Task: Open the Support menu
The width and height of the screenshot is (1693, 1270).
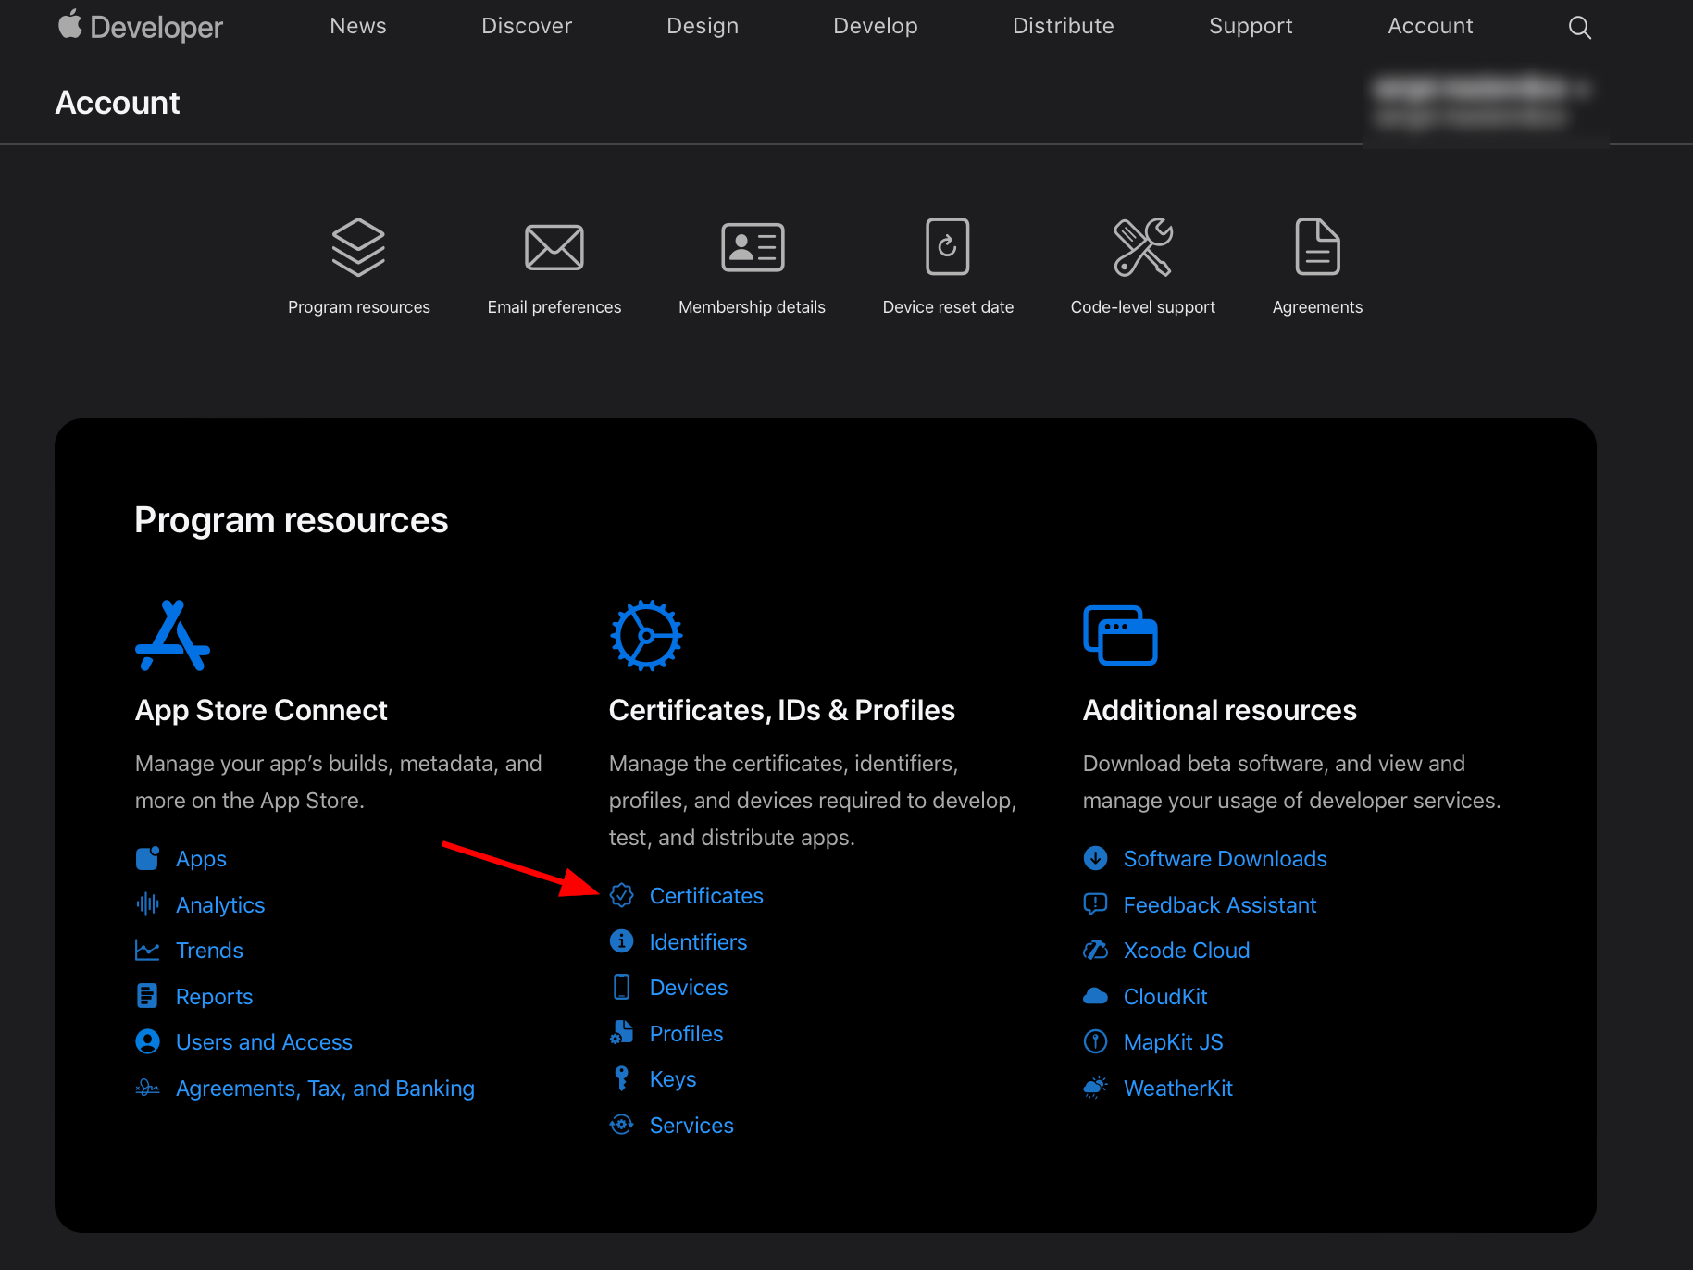Action: [x=1251, y=26]
